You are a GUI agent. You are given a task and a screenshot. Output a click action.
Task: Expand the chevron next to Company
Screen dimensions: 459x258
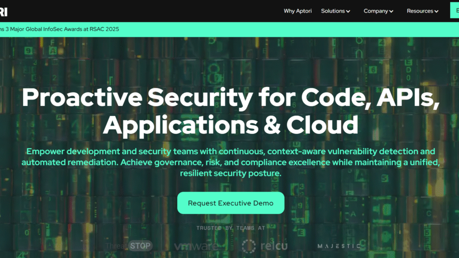pos(391,12)
